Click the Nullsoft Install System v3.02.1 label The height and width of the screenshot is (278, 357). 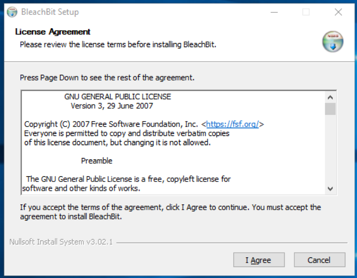[61, 242]
